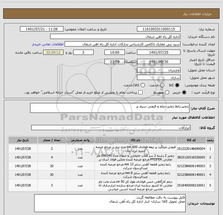Click the گروه کالا field ابزارآلات
This screenshot has width=223, height=215.
111,128
